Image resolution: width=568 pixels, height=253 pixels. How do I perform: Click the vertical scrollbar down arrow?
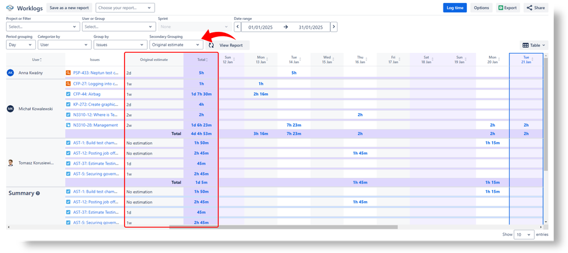click(546, 222)
